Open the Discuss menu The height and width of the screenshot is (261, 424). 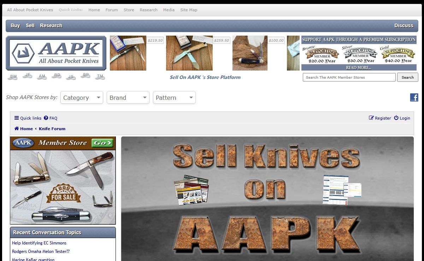[x=404, y=25]
